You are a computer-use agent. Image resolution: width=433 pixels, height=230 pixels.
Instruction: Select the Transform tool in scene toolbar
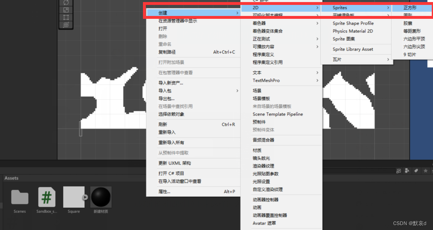click(x=66, y=25)
